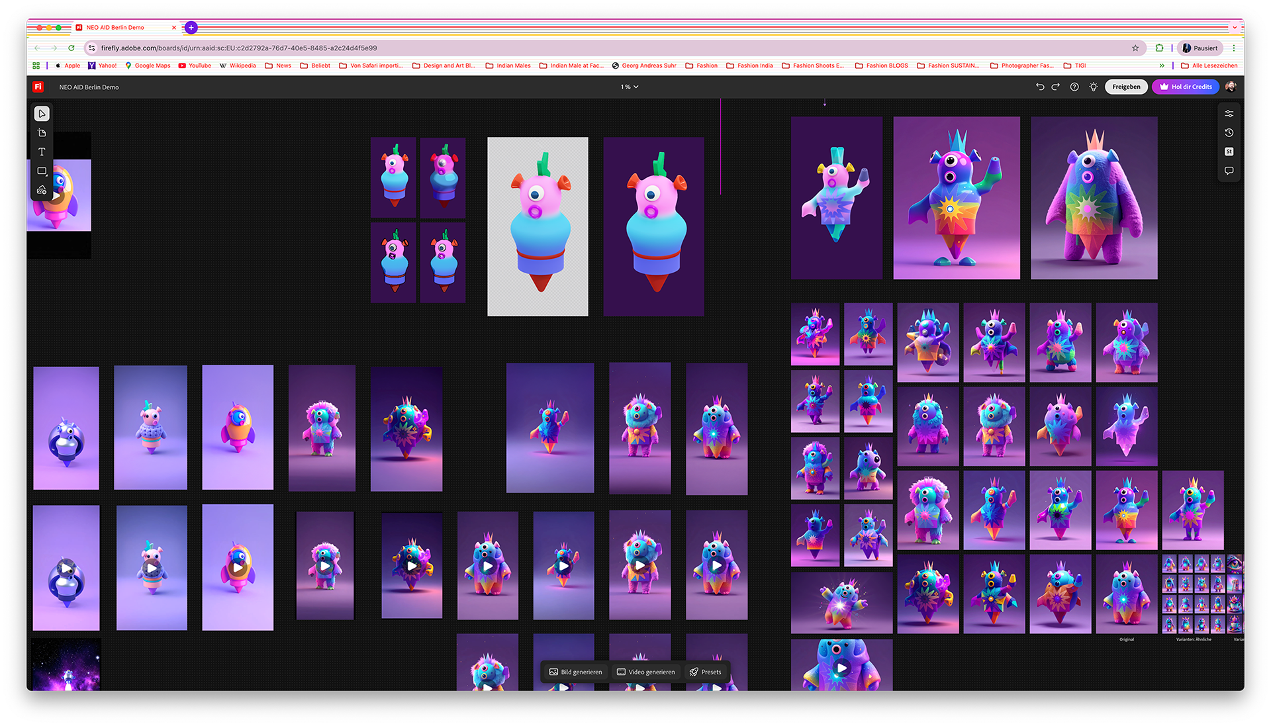Open the add artboard tool
Image resolution: width=1271 pixels, height=726 pixels.
42,133
